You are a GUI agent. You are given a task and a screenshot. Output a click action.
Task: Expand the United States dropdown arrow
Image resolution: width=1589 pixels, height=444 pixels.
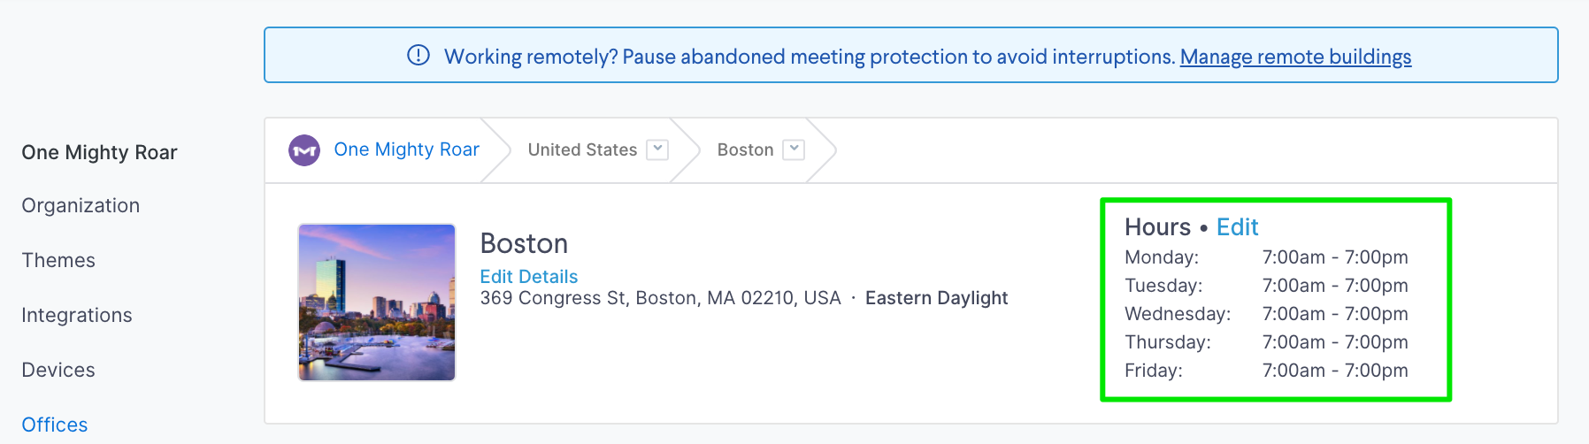point(657,149)
